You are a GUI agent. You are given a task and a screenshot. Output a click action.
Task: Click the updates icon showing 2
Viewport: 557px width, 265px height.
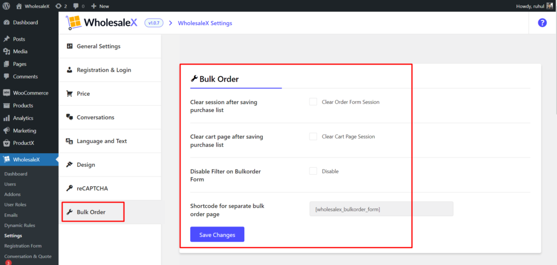[x=59, y=6]
